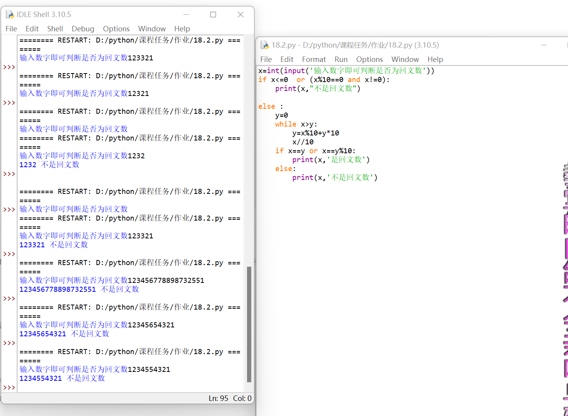This screenshot has width=568, height=416.
Task: Open Options menu in IDLE Shell window
Action: [116, 29]
